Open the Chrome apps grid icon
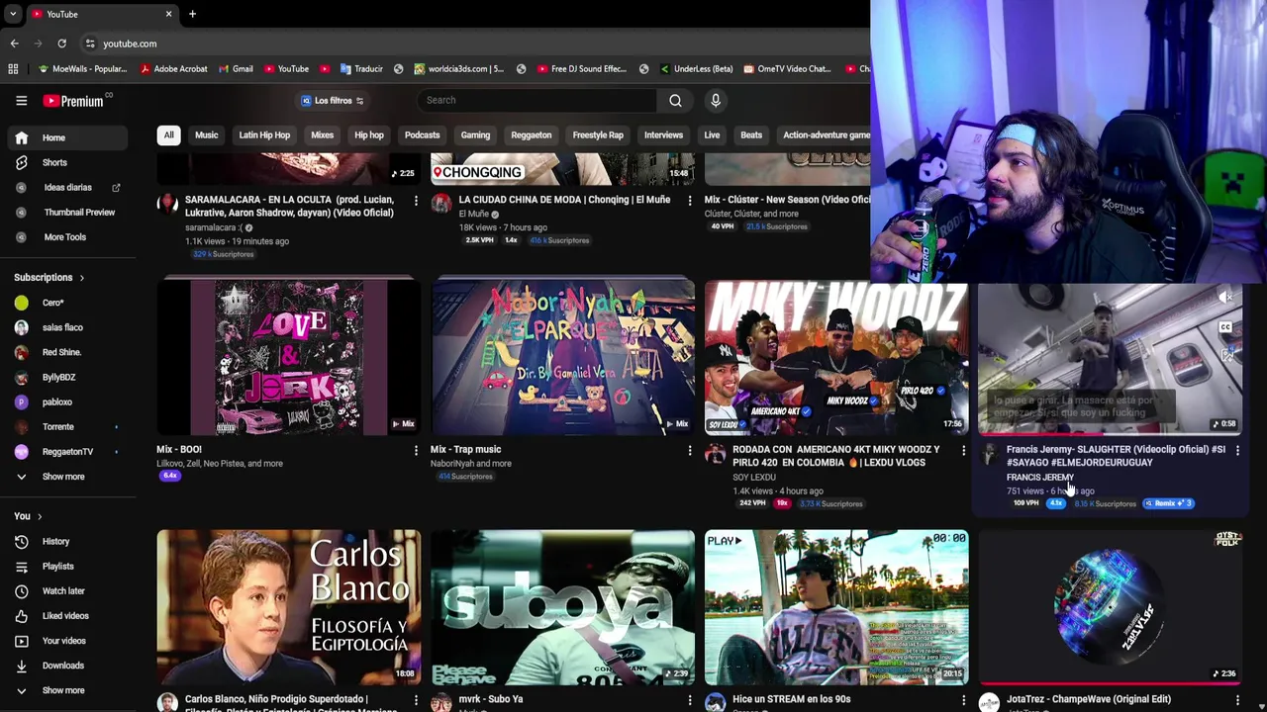Viewport: 1267px width, 712px height. pyautogui.click(x=13, y=69)
